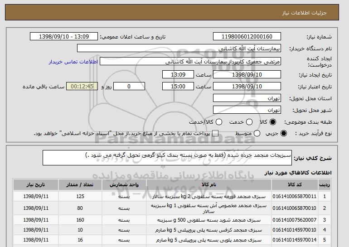
Task: Click the سبزی منجمد مخصوص آش product name
Action: (209, 208)
